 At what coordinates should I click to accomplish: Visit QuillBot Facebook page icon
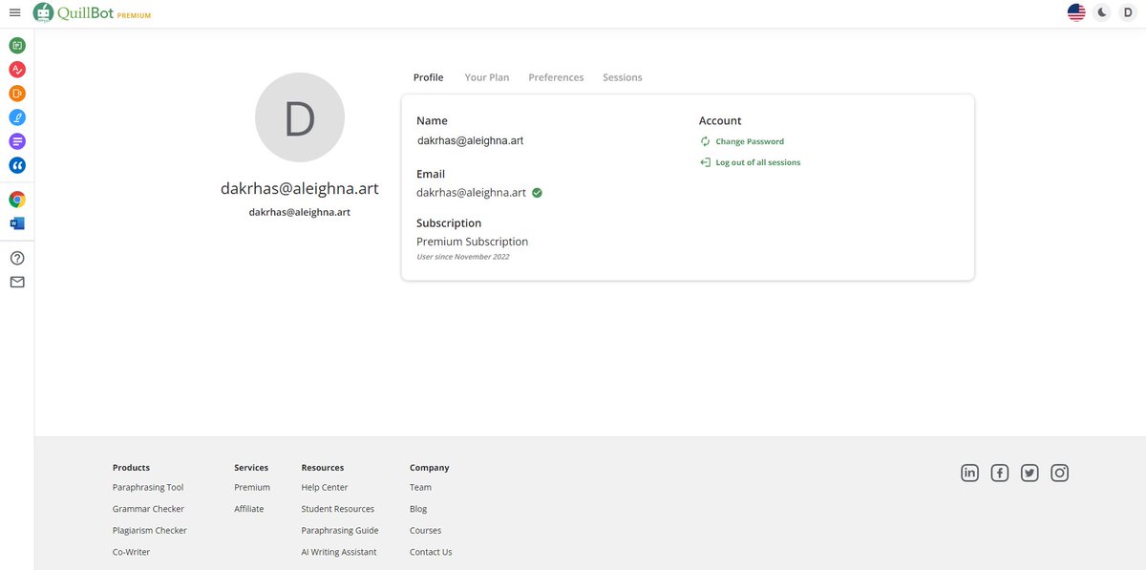tap(1000, 473)
